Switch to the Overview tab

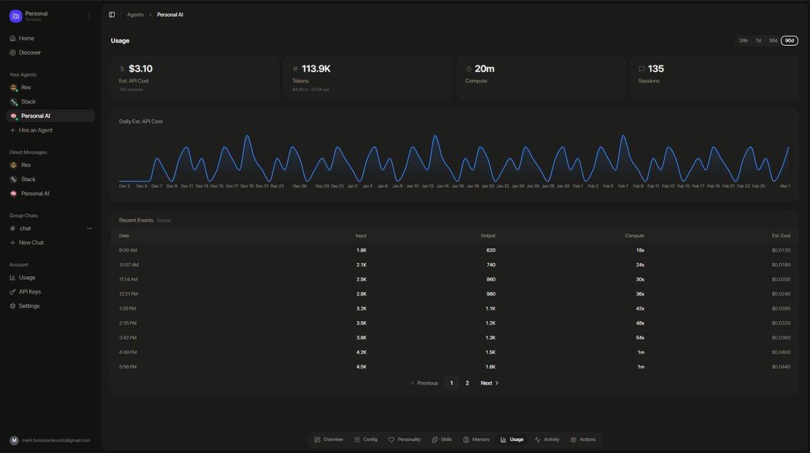click(x=329, y=440)
